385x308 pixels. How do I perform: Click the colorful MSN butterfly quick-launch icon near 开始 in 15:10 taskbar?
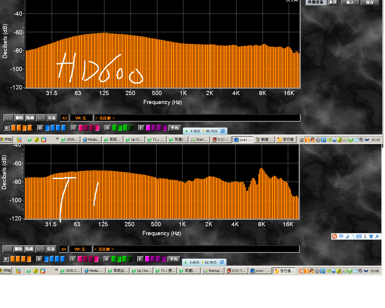19,140
